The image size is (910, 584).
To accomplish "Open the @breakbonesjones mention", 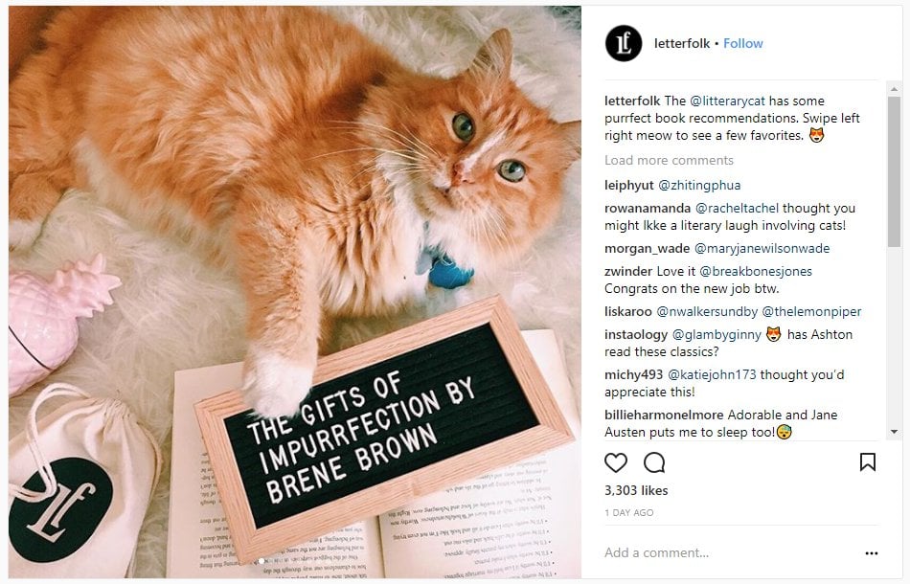I will click(756, 271).
